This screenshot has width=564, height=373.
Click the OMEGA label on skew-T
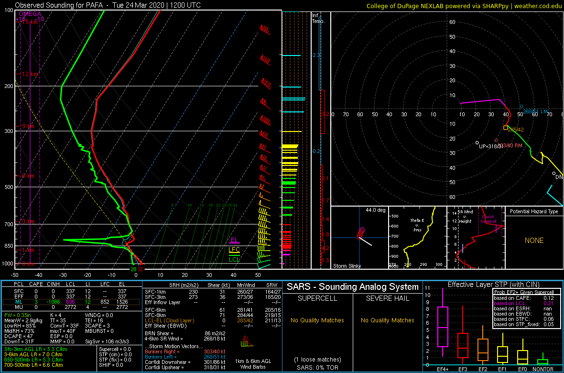click(x=30, y=14)
